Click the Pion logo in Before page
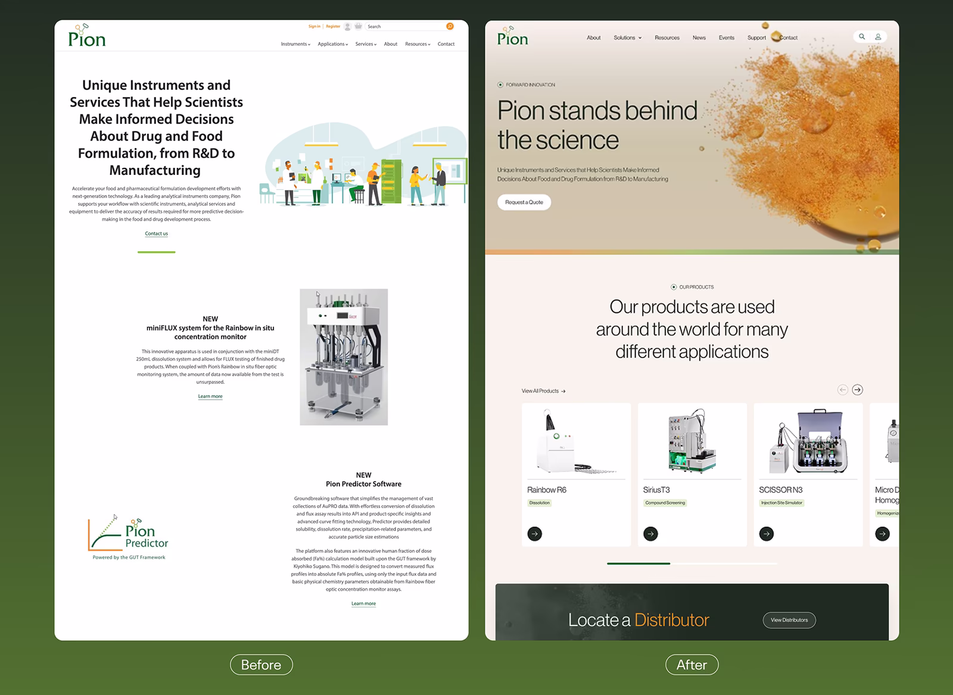Viewport: 953px width, 695px height. [87, 36]
